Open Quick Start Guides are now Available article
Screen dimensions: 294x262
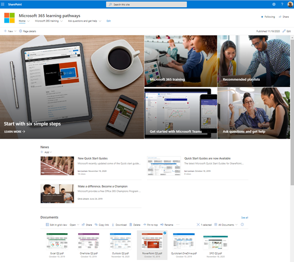point(208,158)
